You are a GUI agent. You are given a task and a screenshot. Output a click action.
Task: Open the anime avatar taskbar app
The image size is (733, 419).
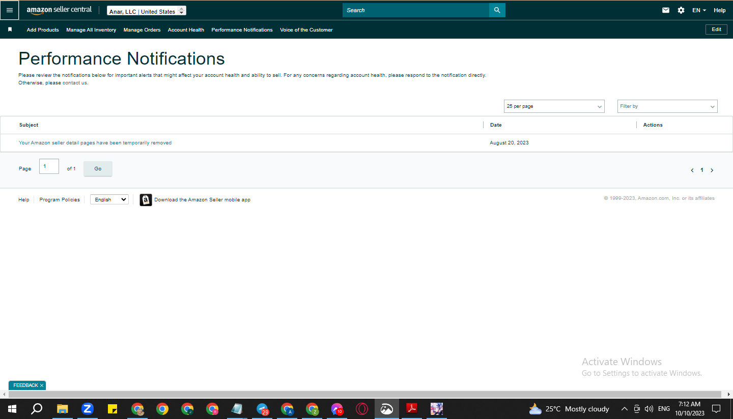pos(437,409)
